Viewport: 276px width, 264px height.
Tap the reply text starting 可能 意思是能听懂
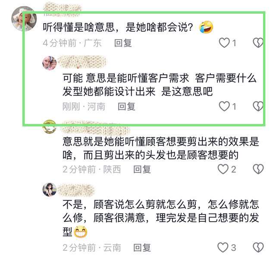coord(160,85)
